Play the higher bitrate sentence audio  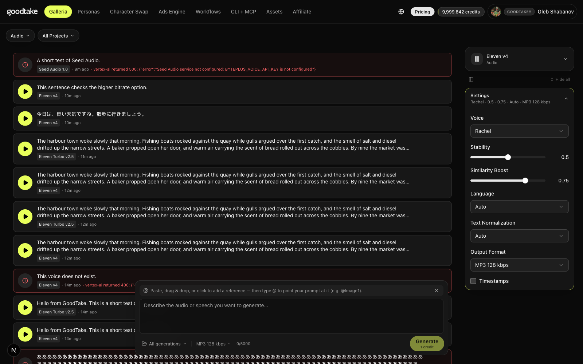(x=25, y=92)
